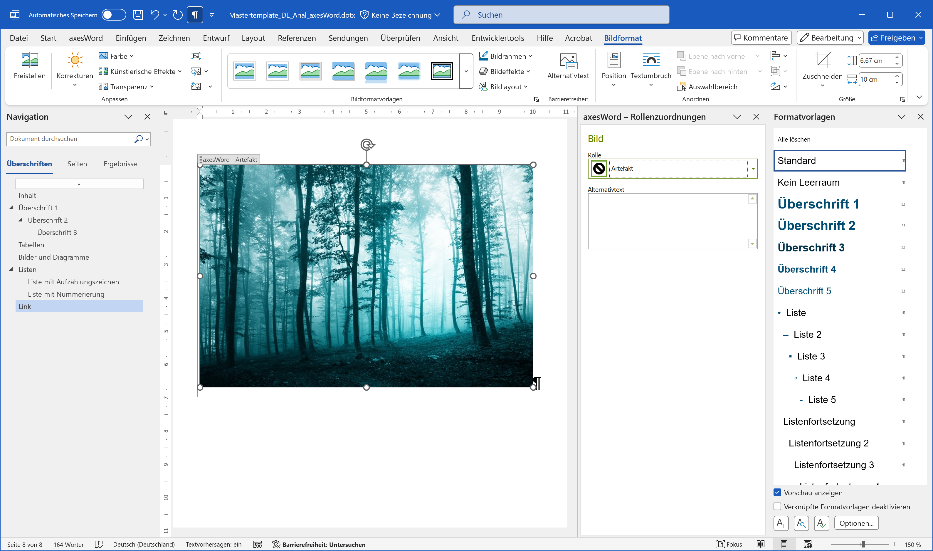Click the change picture icon
The height and width of the screenshot is (551, 933).
(x=196, y=71)
